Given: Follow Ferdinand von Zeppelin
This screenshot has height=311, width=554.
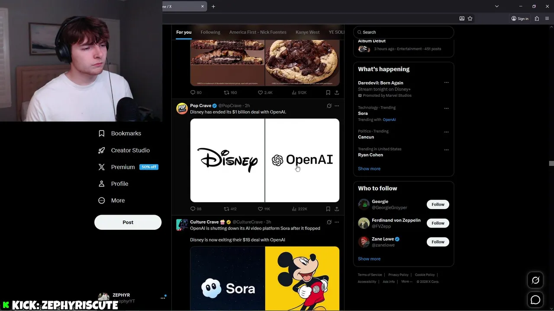Looking at the screenshot, I should 438,223.
